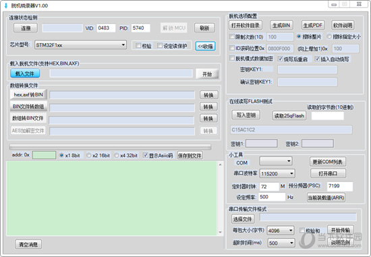Image resolution: width=371 pixels, height=257 pixels.
Task: Click the 打开串口 button
Action: [328, 173]
